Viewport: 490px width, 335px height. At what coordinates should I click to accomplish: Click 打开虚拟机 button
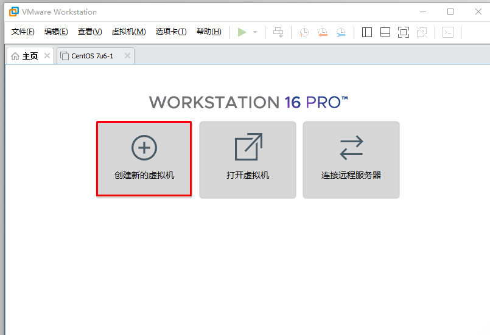[x=248, y=160]
